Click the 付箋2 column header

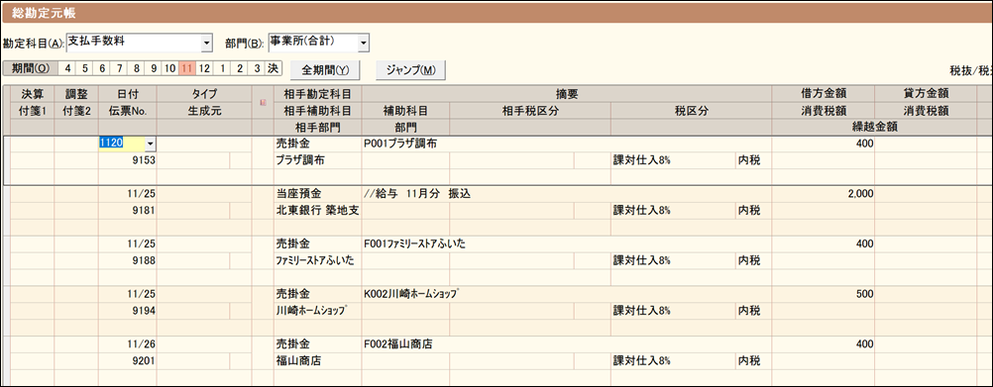[76, 111]
